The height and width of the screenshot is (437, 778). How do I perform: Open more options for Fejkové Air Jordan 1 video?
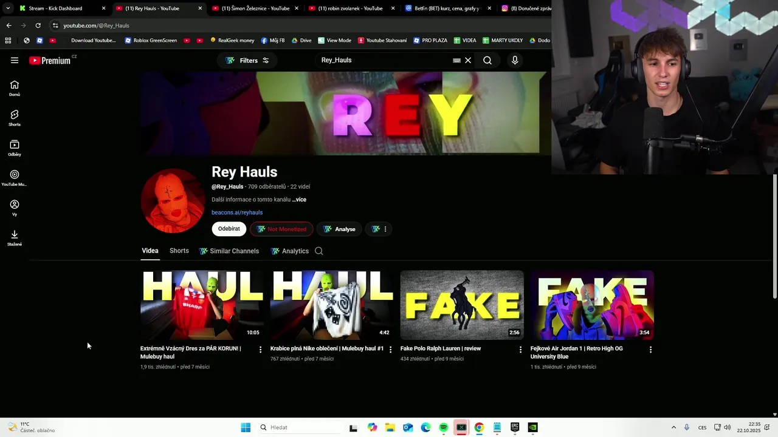click(x=650, y=350)
